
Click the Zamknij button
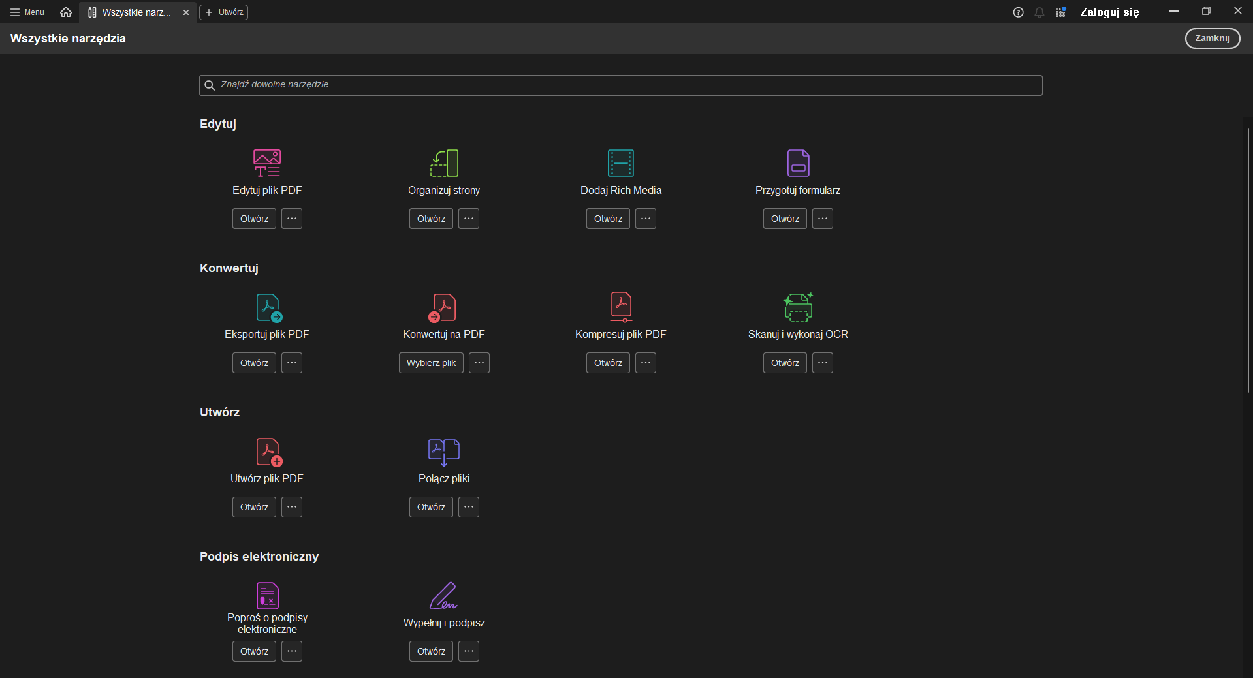pyautogui.click(x=1213, y=39)
